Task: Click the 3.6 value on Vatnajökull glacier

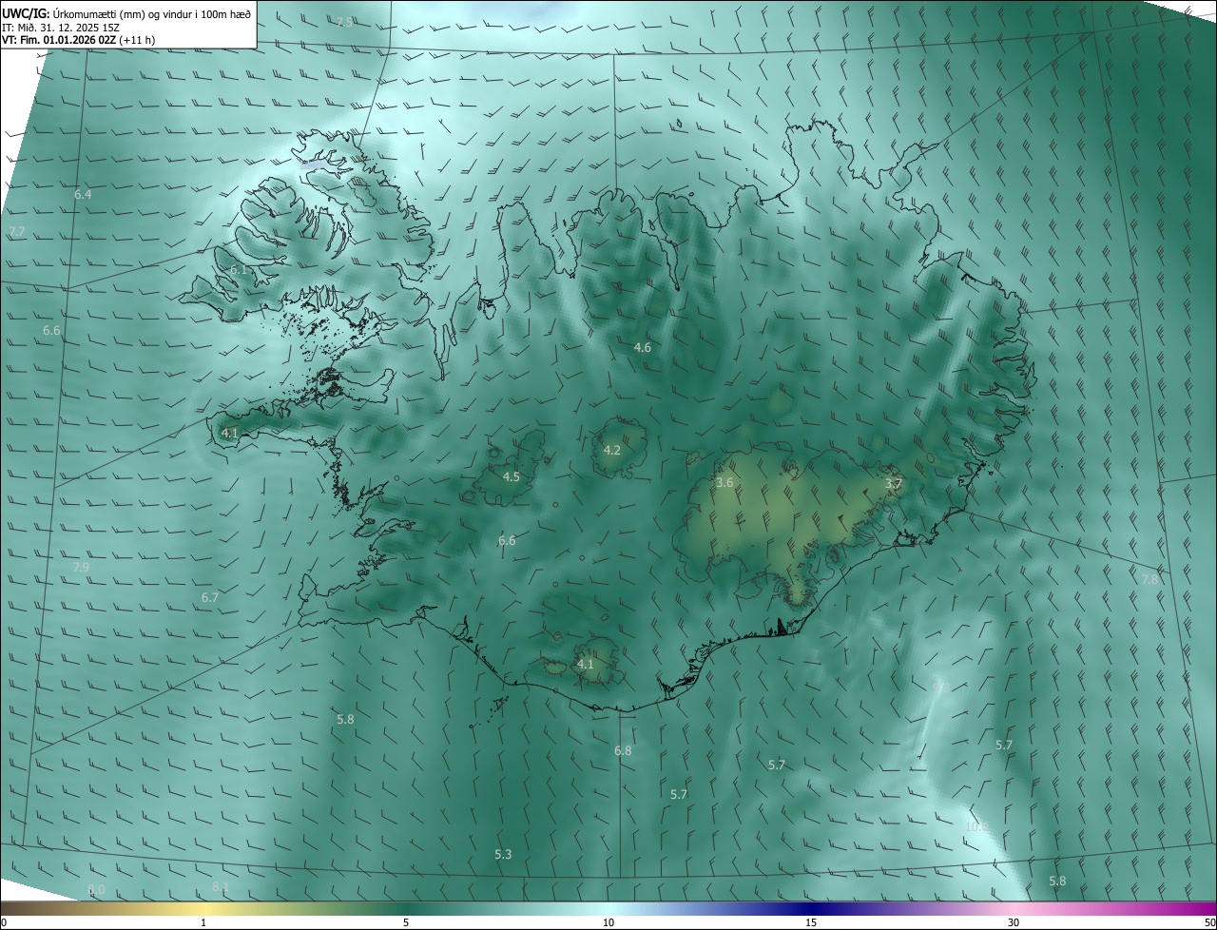Action: tap(724, 483)
